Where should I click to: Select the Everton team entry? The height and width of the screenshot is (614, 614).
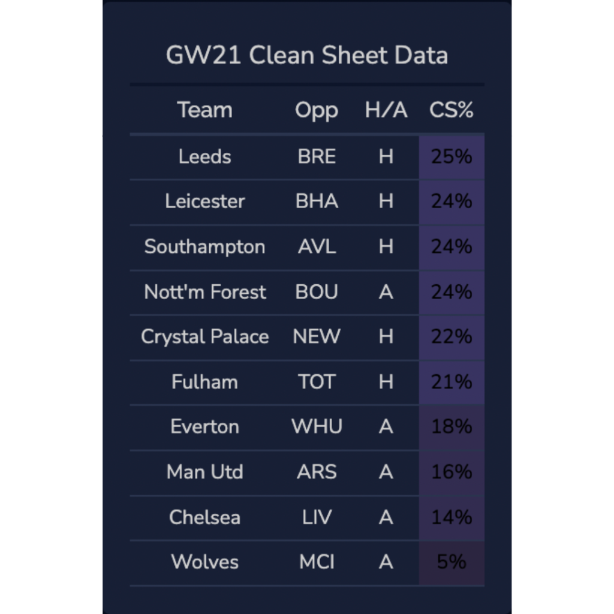coord(204,427)
